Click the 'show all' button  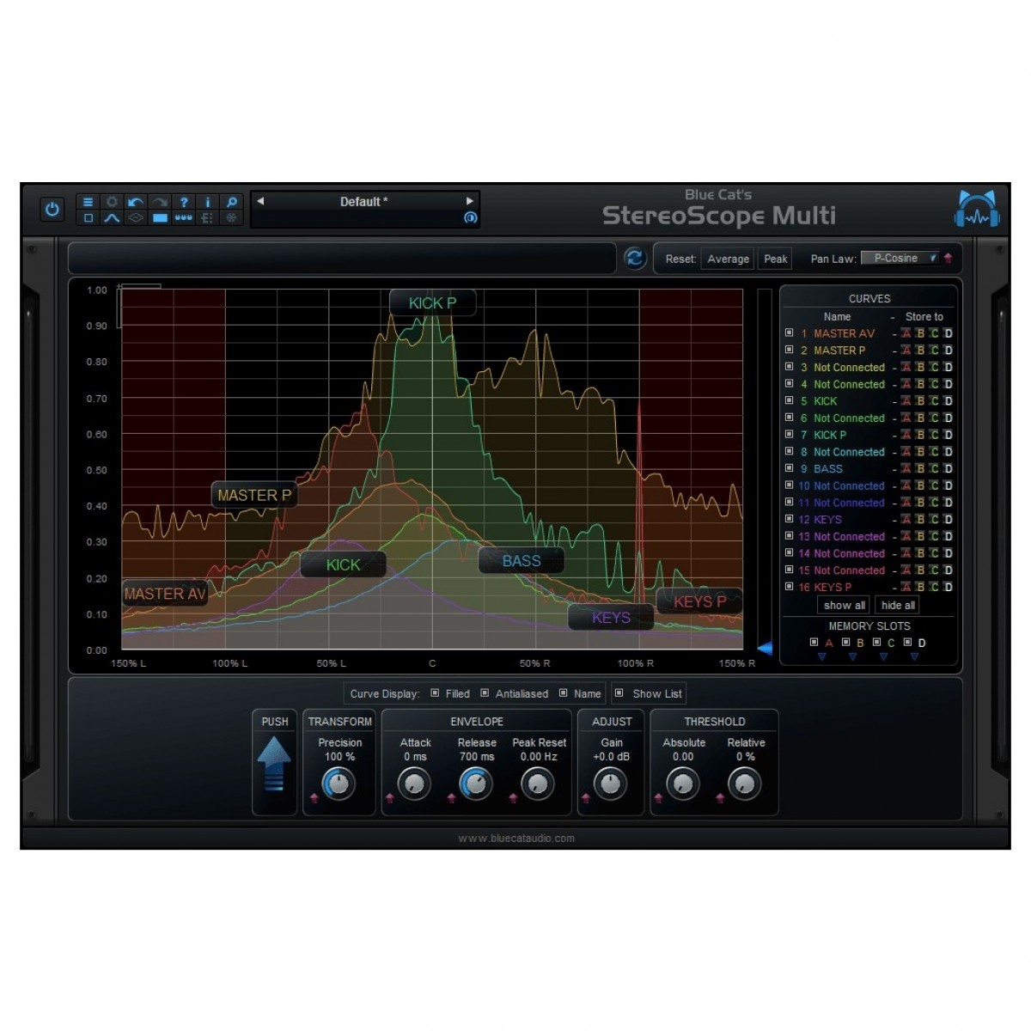pyautogui.click(x=844, y=605)
